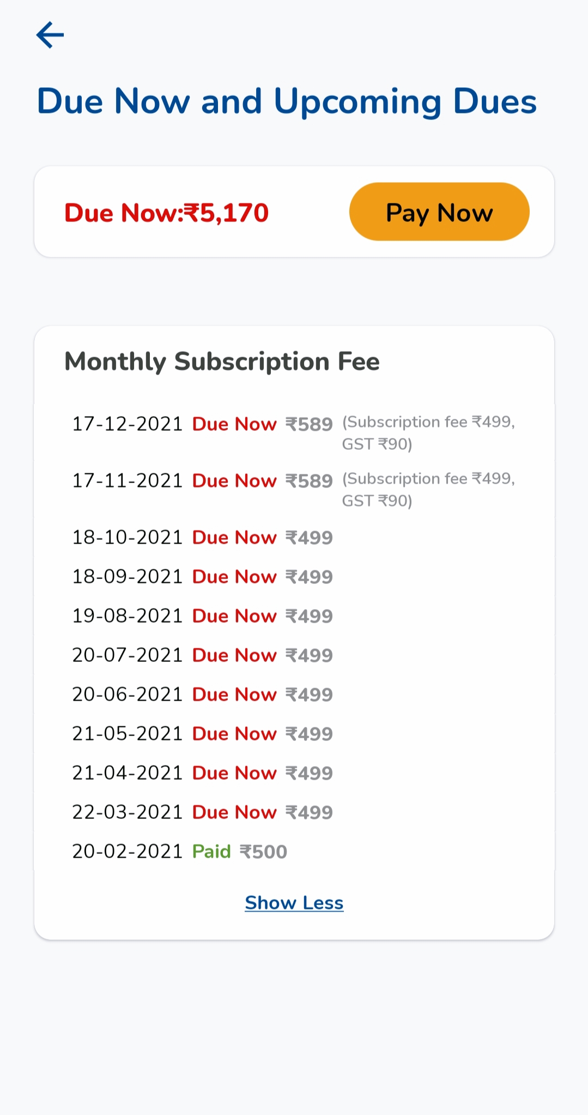The image size is (588, 1115).
Task: Click the 21-04-2021 ₹499 entry
Action: (x=202, y=773)
